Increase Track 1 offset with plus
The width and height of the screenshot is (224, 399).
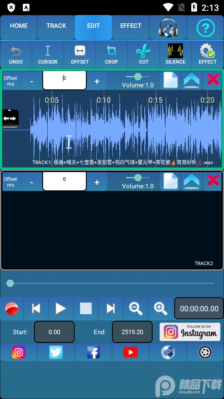[97, 81]
